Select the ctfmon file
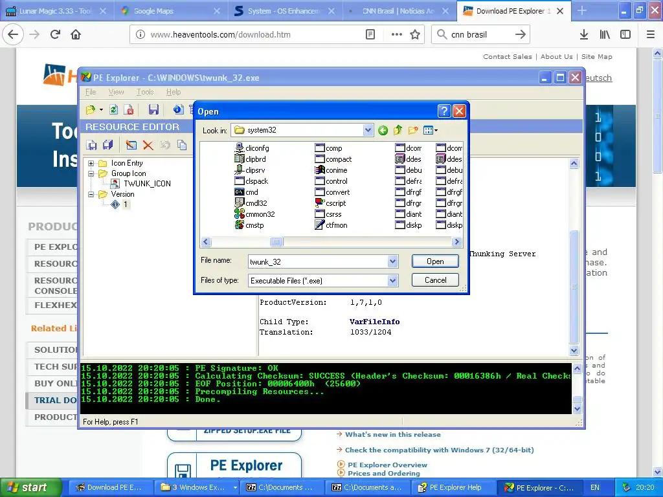The width and height of the screenshot is (663, 497). pos(331,225)
